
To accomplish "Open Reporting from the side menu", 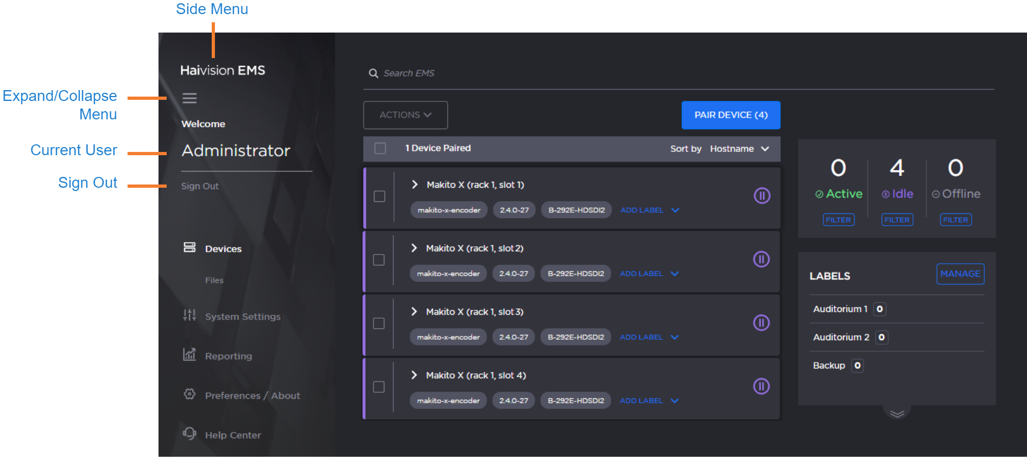I will click(229, 357).
